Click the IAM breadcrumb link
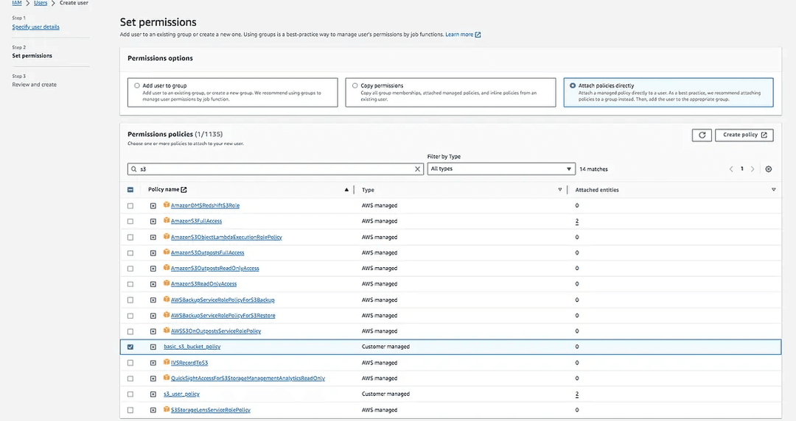The height and width of the screenshot is (421, 796). coord(17,3)
